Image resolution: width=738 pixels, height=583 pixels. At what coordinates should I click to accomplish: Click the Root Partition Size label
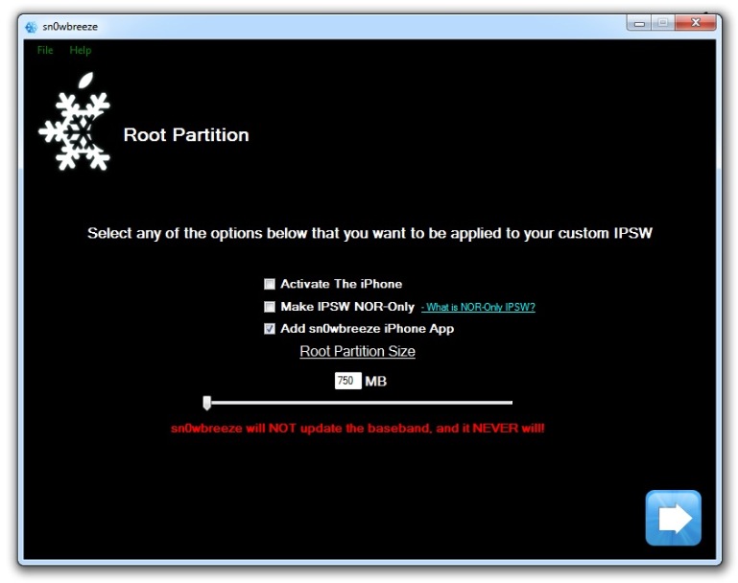click(x=358, y=351)
